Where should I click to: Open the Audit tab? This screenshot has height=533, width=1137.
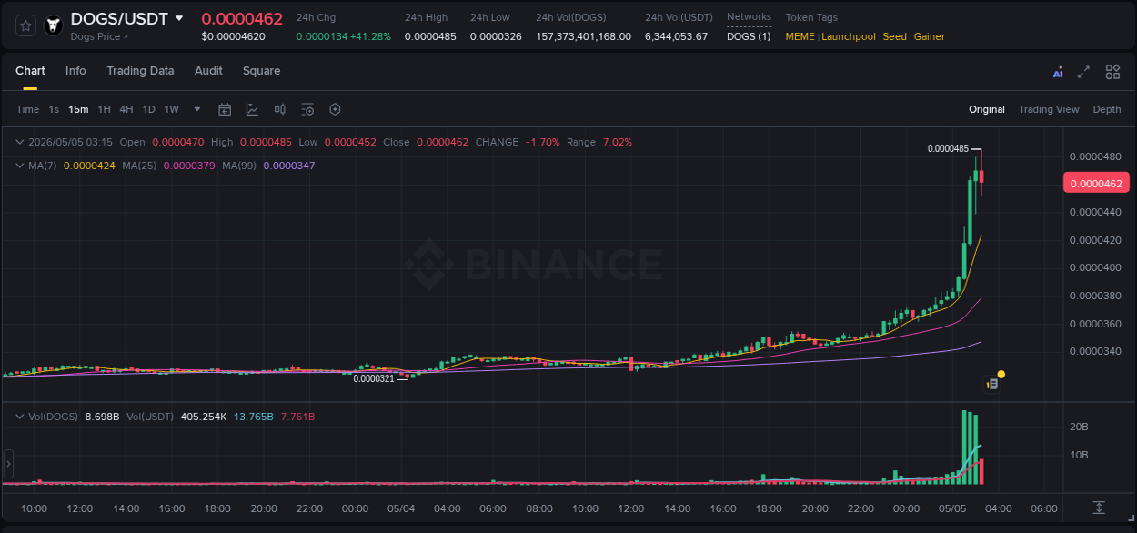[x=208, y=71]
